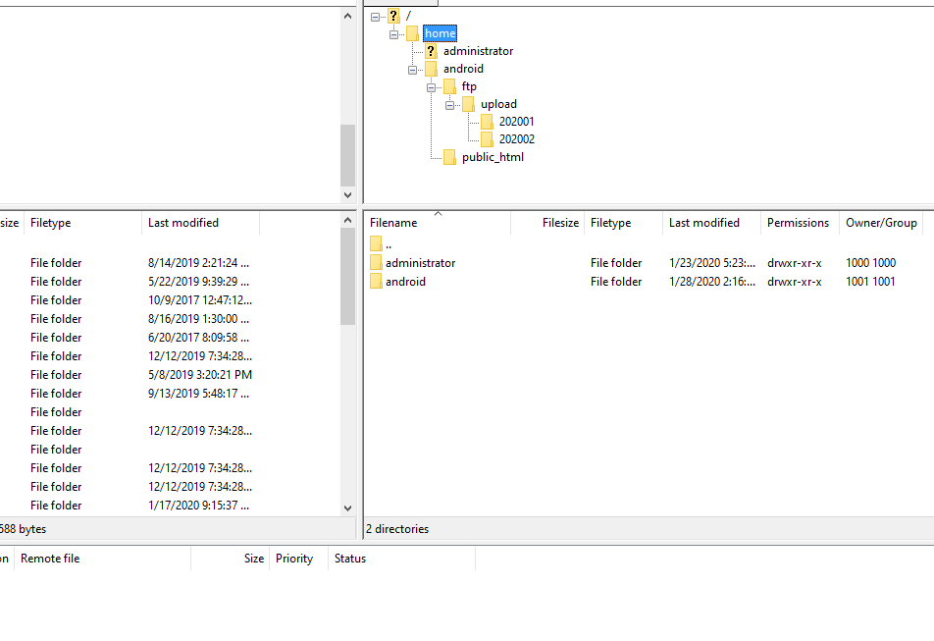Sort remote list by Last modified
The width and height of the screenshot is (934, 641).
[711, 223]
